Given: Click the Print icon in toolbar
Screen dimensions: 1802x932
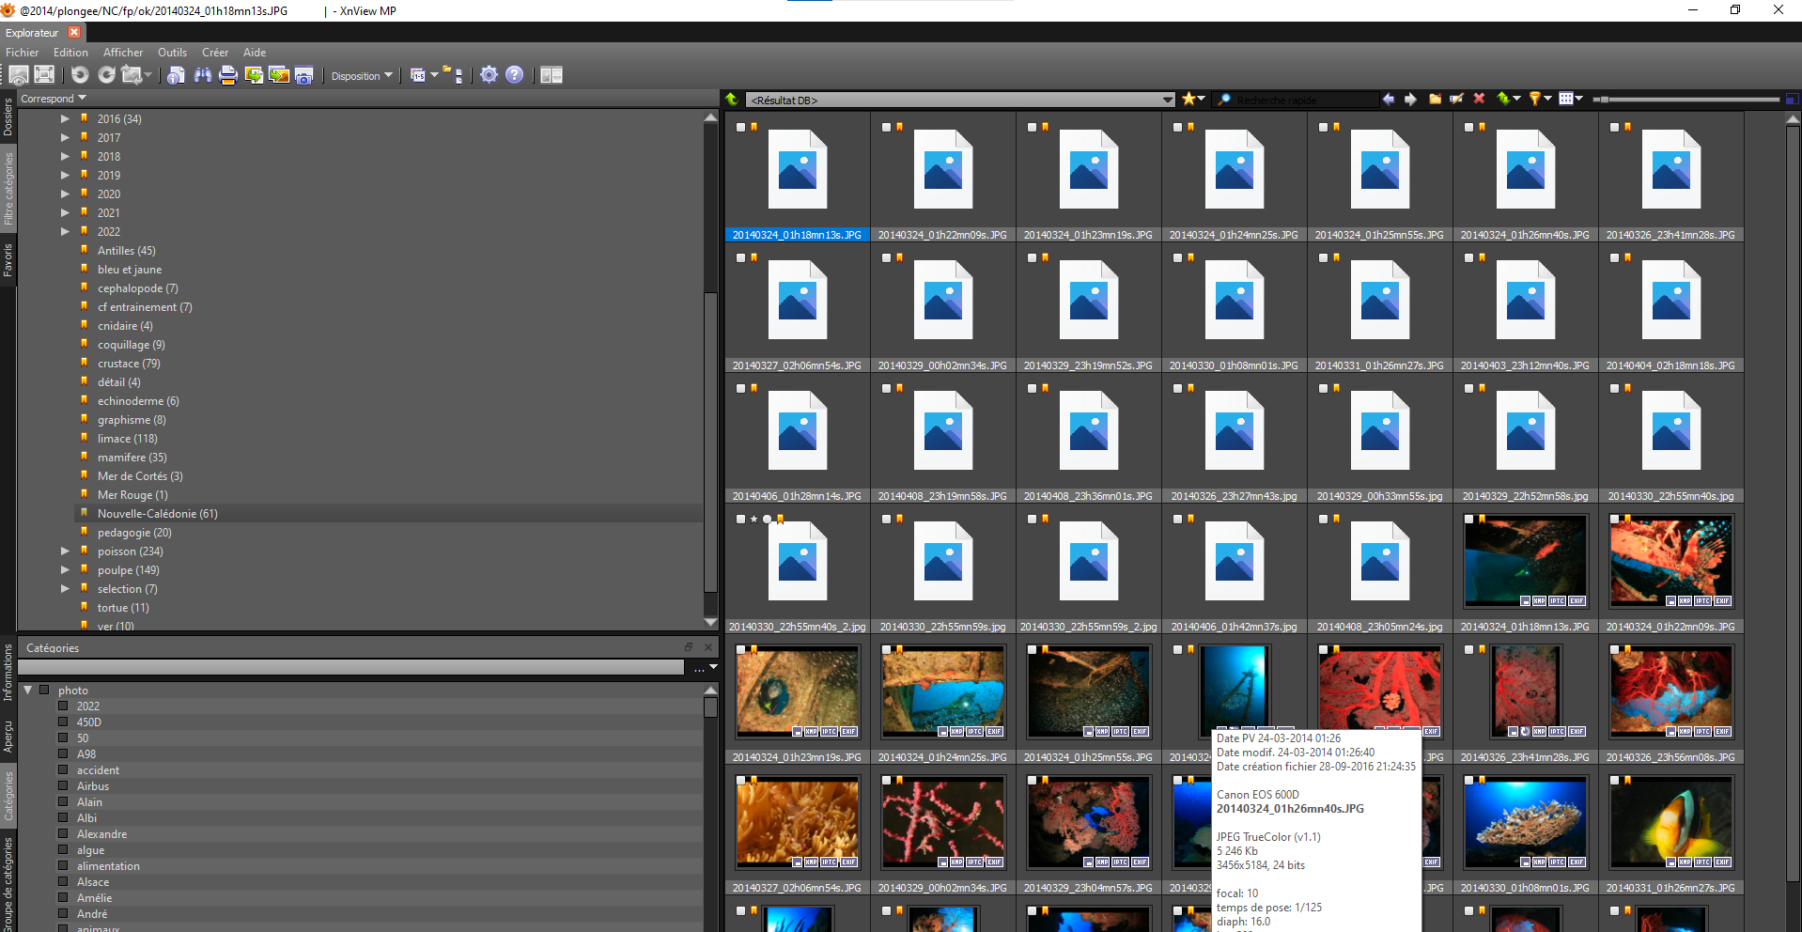Looking at the screenshot, I should 227,75.
